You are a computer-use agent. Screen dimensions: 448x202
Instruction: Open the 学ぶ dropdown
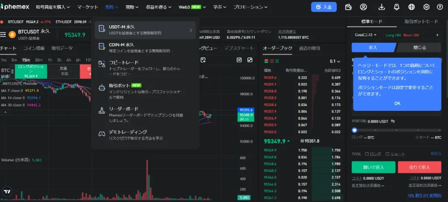click(220, 7)
